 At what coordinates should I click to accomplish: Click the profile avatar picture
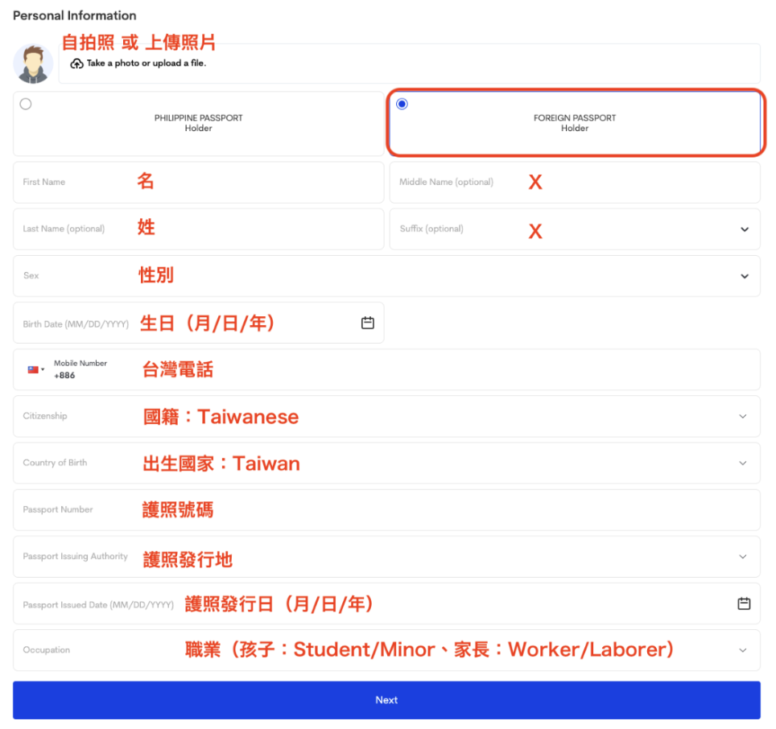(33, 64)
